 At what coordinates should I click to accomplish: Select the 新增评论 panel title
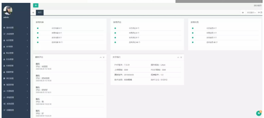click(x=117, y=22)
